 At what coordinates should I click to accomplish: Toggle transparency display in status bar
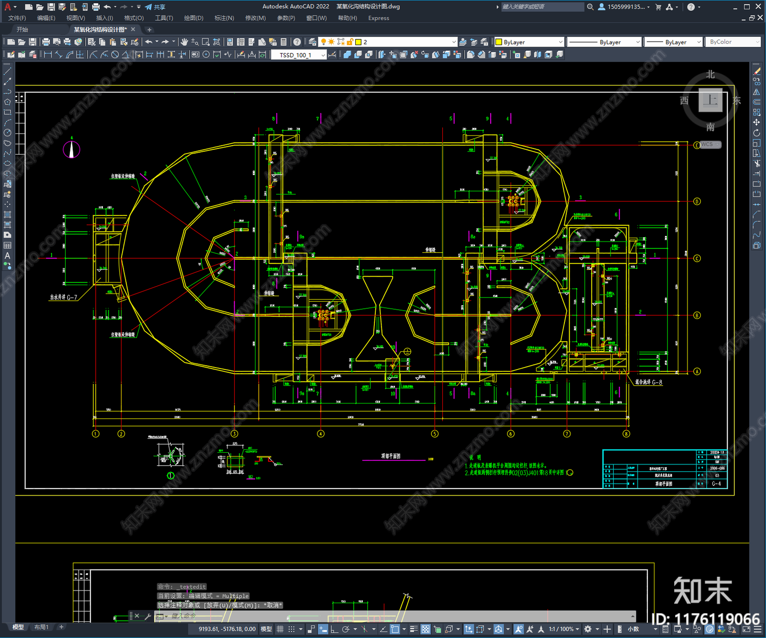point(425,629)
